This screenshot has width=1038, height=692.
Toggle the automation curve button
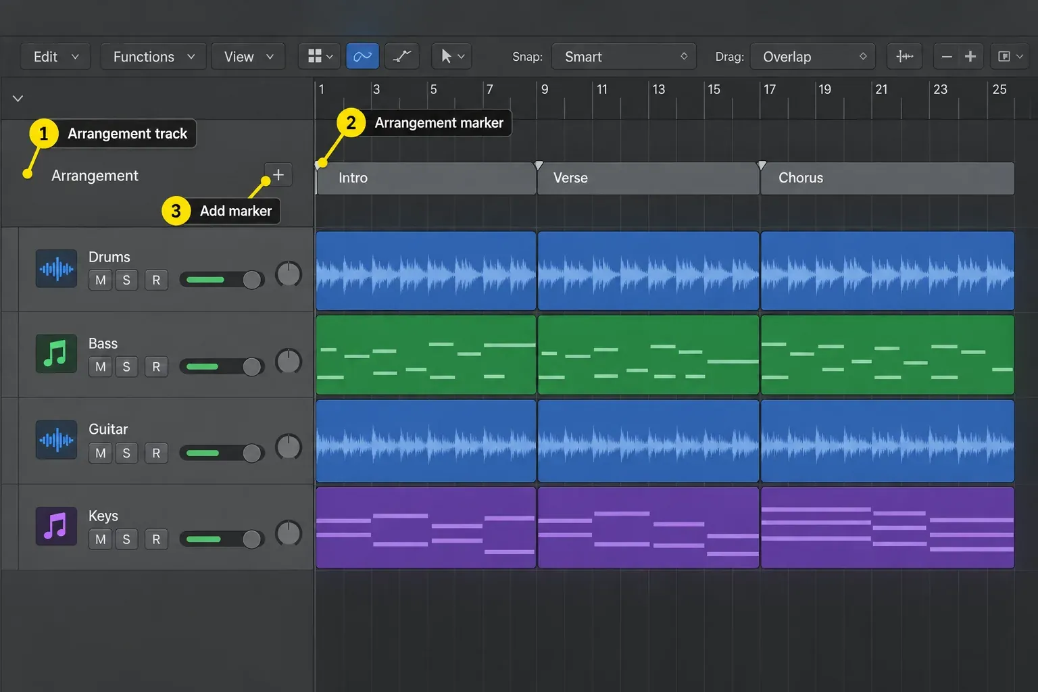click(362, 57)
